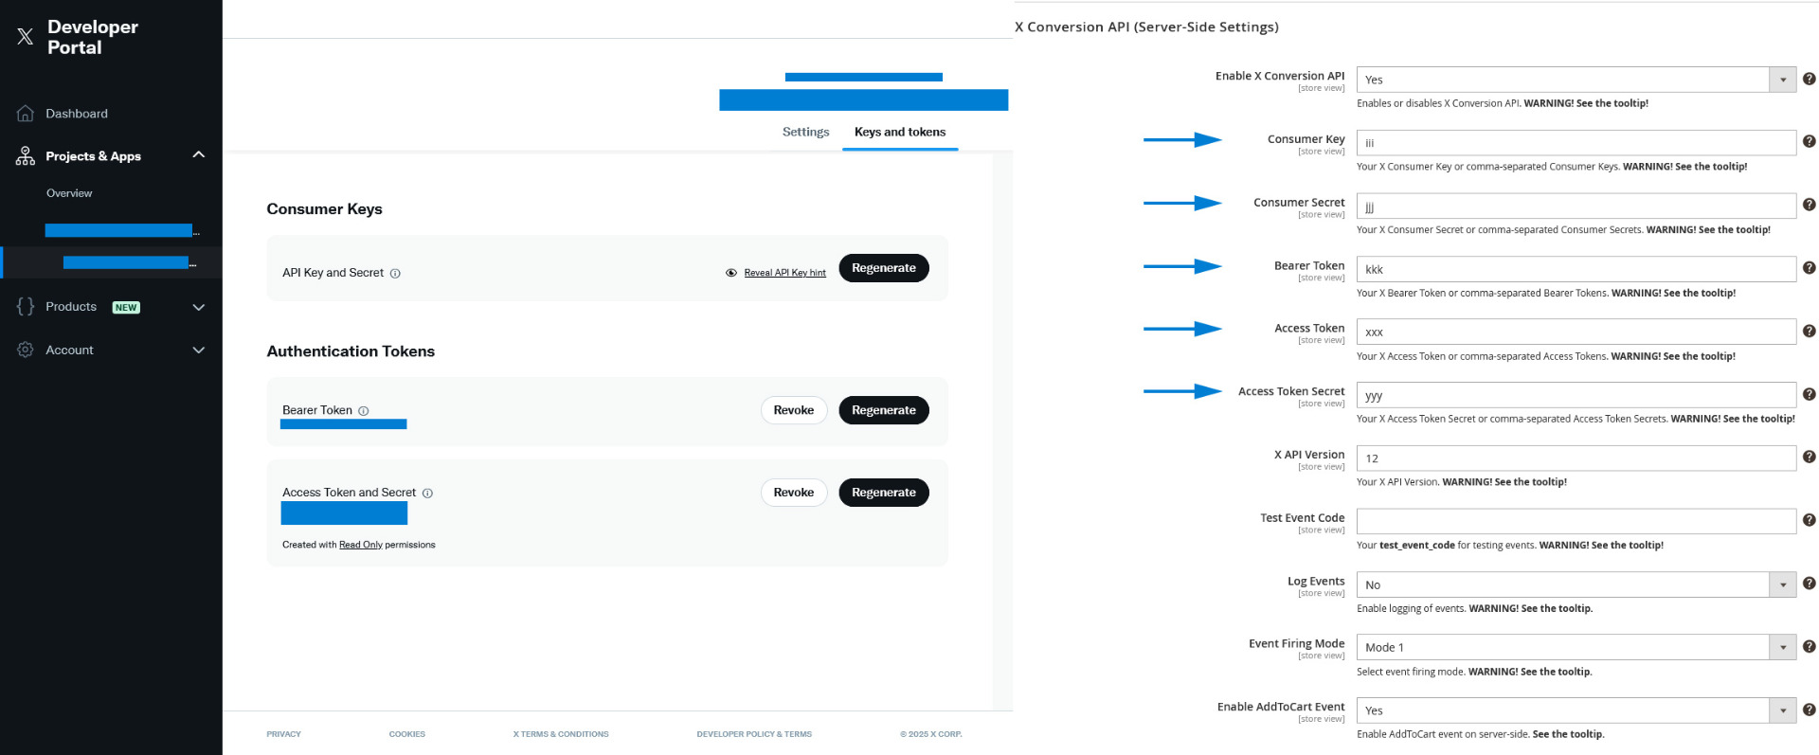
Task: Show tooltip for Access Token Secret field
Action: pos(1809,394)
